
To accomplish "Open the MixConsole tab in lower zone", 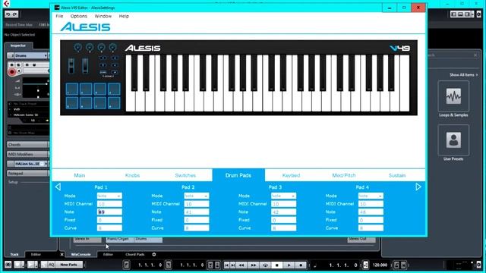I will [81, 255].
